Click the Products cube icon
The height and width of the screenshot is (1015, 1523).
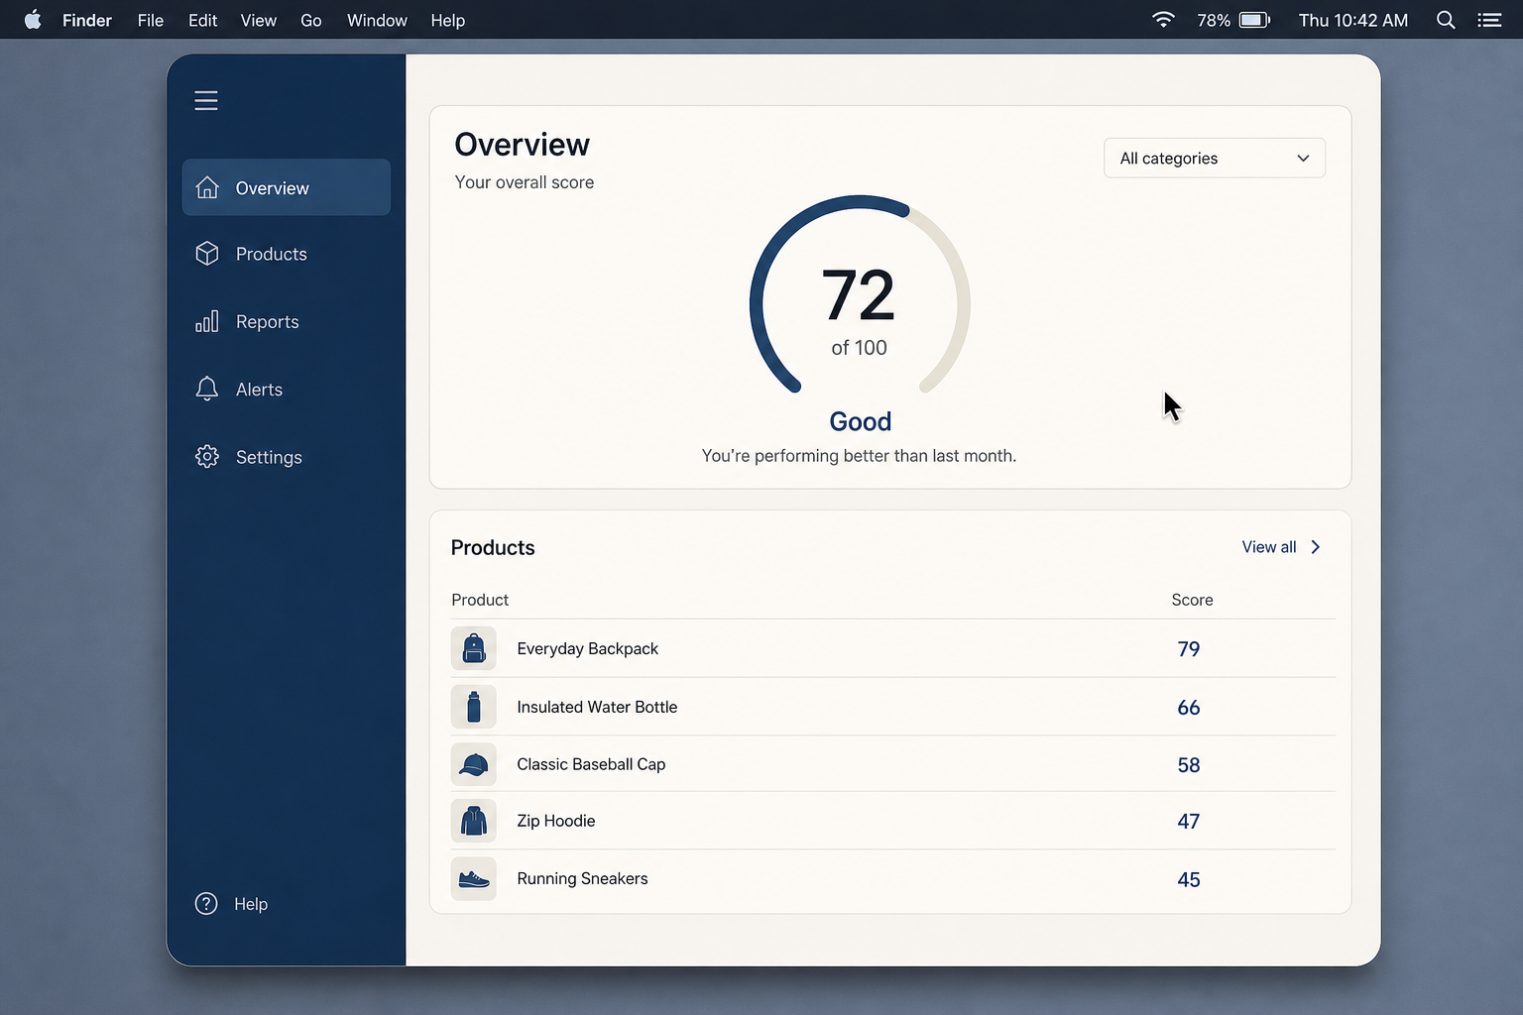pyautogui.click(x=207, y=254)
